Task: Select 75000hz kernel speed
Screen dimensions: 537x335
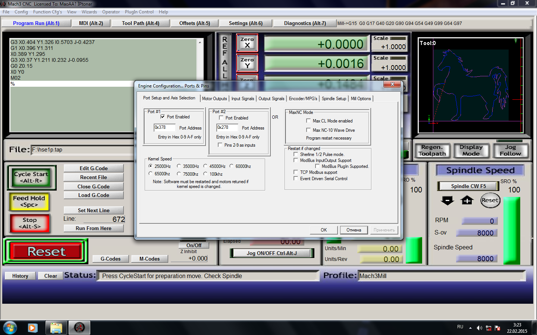Action: [x=179, y=173]
